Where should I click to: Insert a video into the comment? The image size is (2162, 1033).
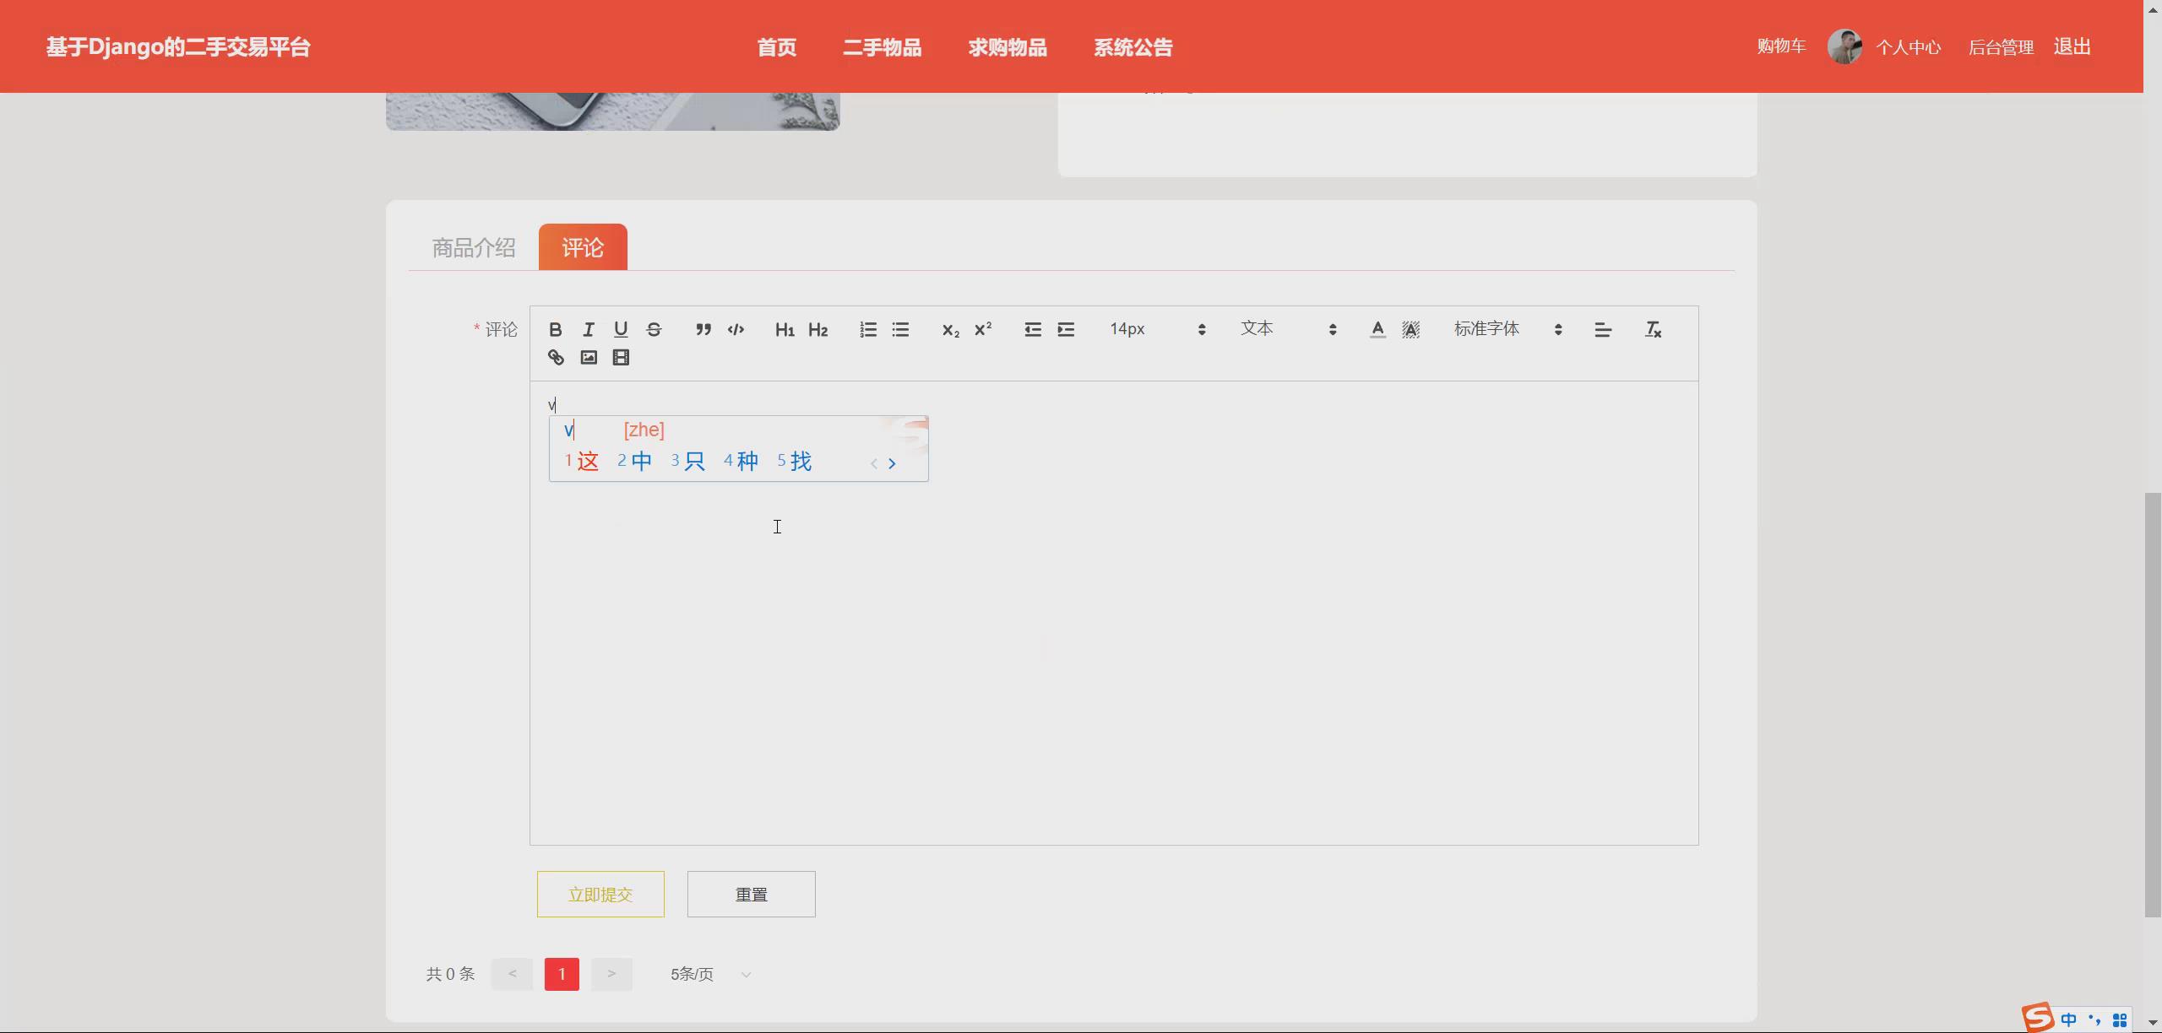click(621, 358)
